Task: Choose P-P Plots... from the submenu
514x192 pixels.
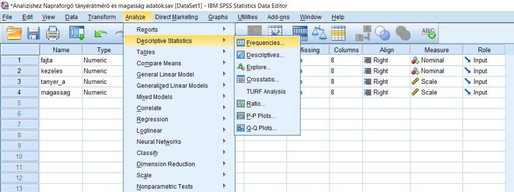Action: pos(267,116)
